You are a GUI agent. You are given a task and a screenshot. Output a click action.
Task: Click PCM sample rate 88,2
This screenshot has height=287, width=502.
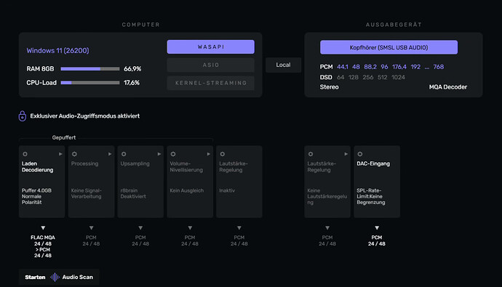coord(370,67)
